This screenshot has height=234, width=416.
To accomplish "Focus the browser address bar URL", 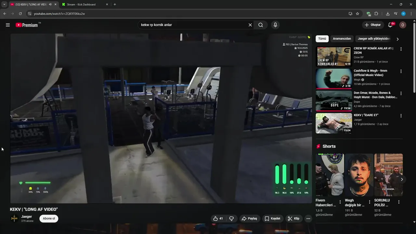I will (x=59, y=14).
